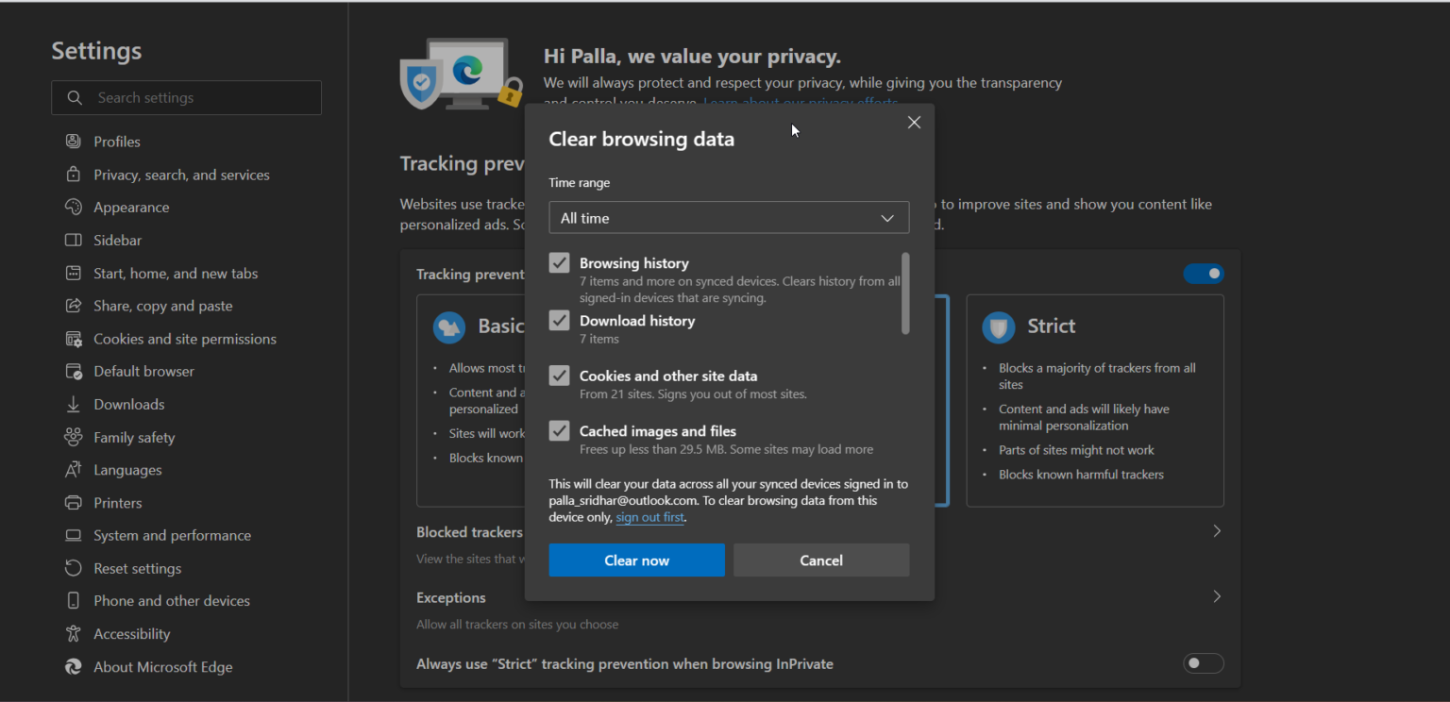
Task: Open the Sidebar settings page
Action: click(x=116, y=240)
